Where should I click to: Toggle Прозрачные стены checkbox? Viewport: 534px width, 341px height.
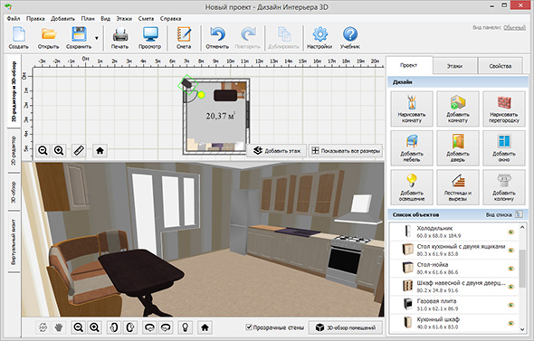(x=249, y=327)
